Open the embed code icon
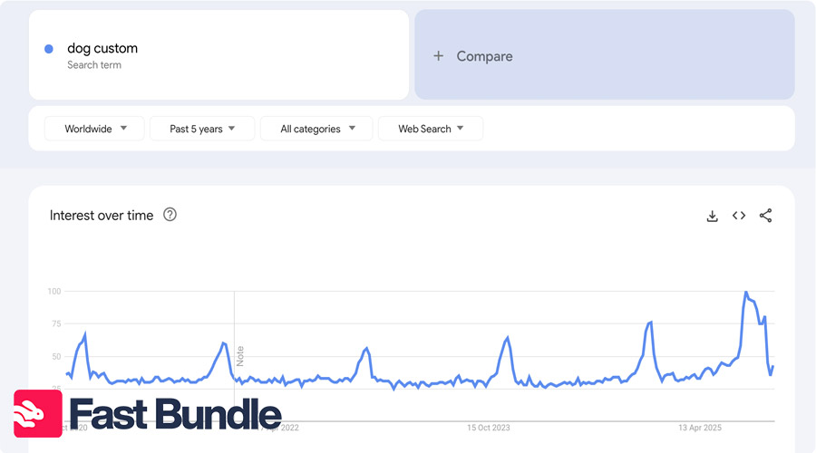 (739, 216)
